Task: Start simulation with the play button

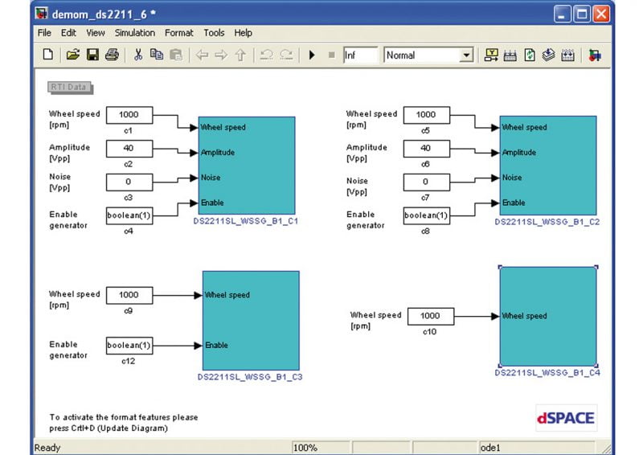Action: [x=312, y=55]
